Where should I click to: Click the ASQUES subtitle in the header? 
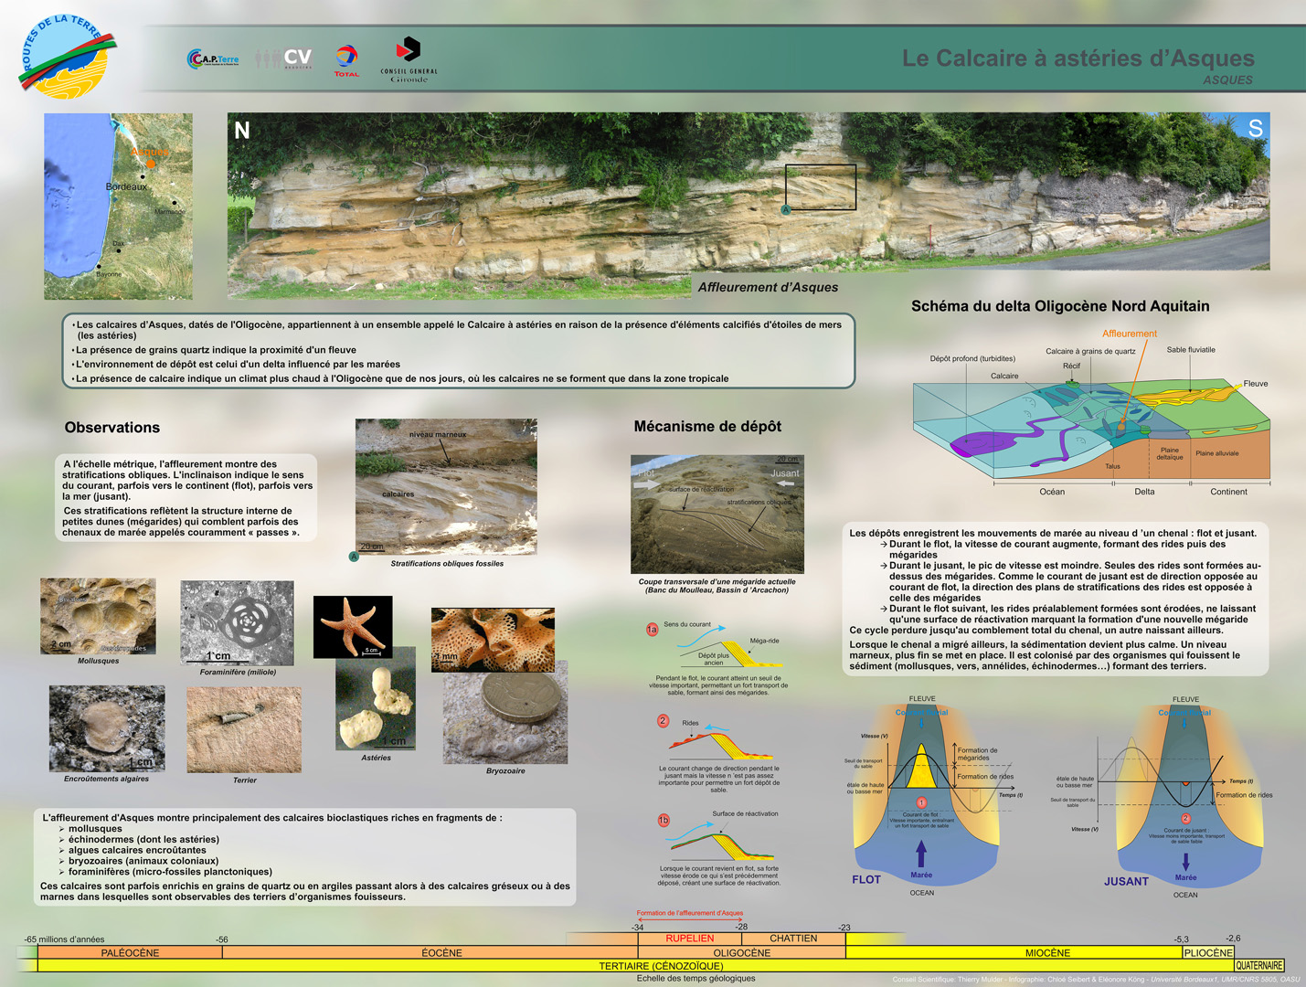(1227, 80)
